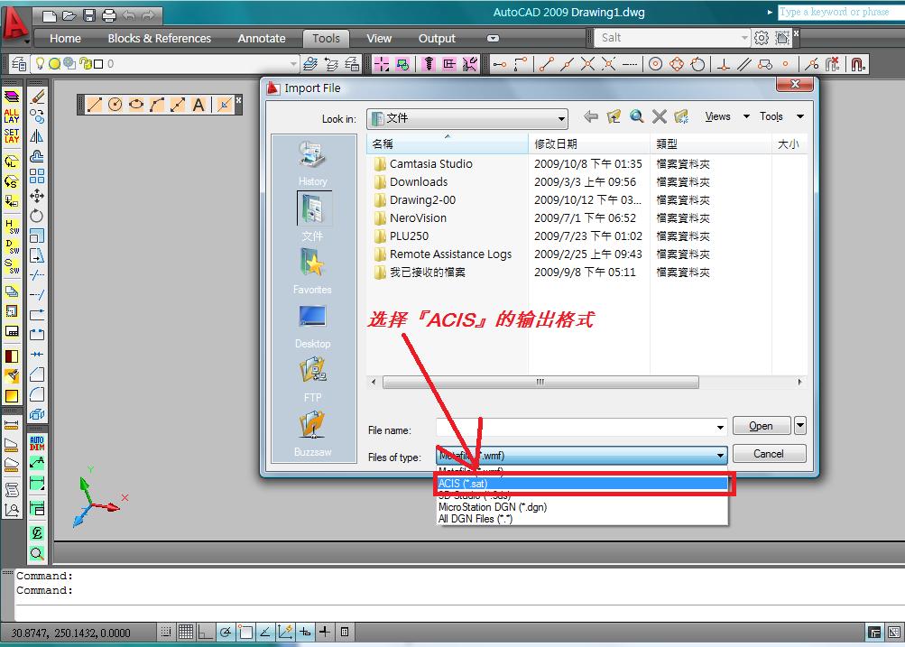This screenshot has width=905, height=647.
Task: Toggle Lineweight display in status bar
Action: click(x=325, y=632)
